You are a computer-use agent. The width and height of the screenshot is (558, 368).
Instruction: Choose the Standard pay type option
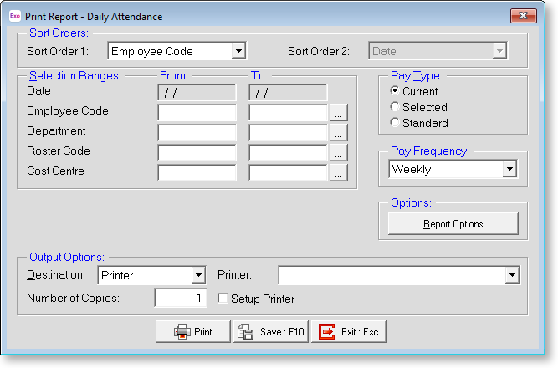[x=396, y=123]
